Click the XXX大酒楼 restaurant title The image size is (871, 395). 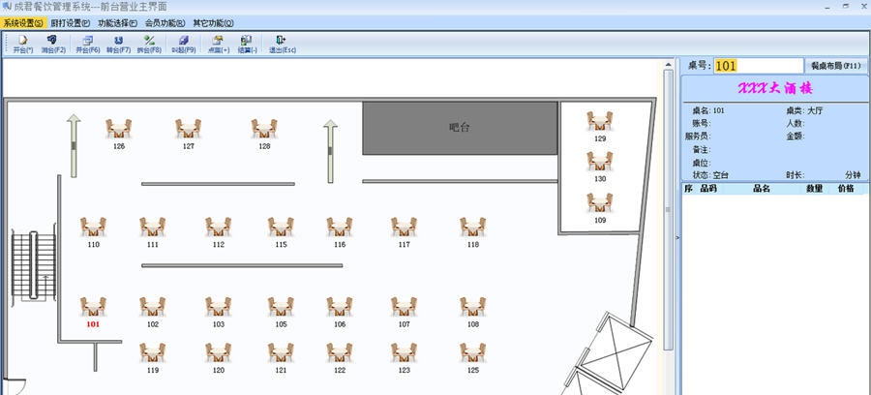point(775,88)
